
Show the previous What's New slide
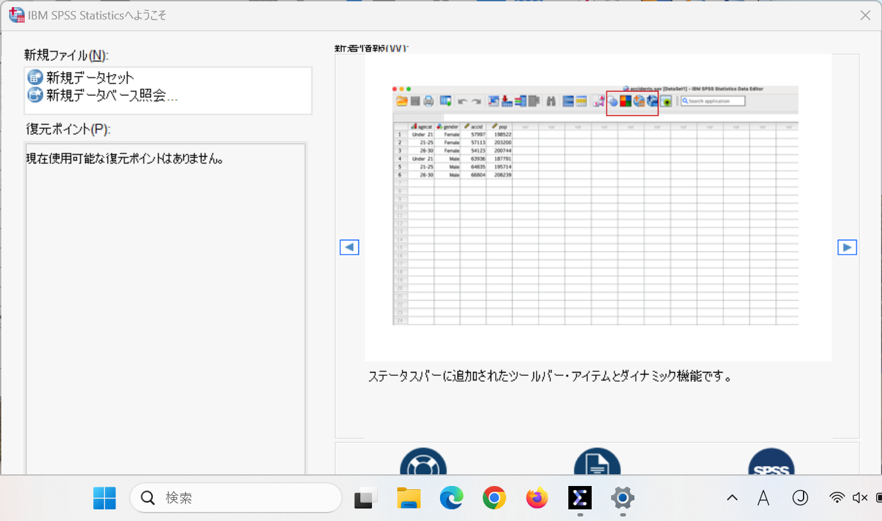coord(349,248)
